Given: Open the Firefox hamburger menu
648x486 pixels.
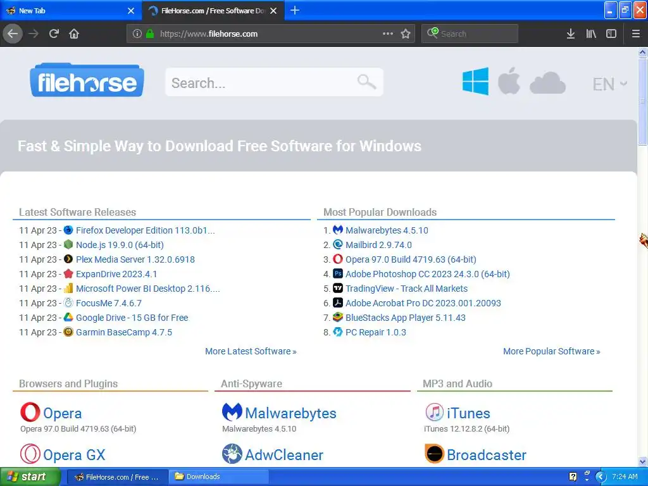Looking at the screenshot, I should (636, 34).
